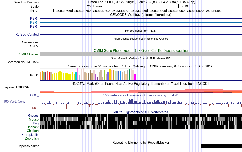Image resolution: width=242 pixels, height=152 pixels.
Task: Click the 100 Vert. Cons track label
Action: pos(14,102)
